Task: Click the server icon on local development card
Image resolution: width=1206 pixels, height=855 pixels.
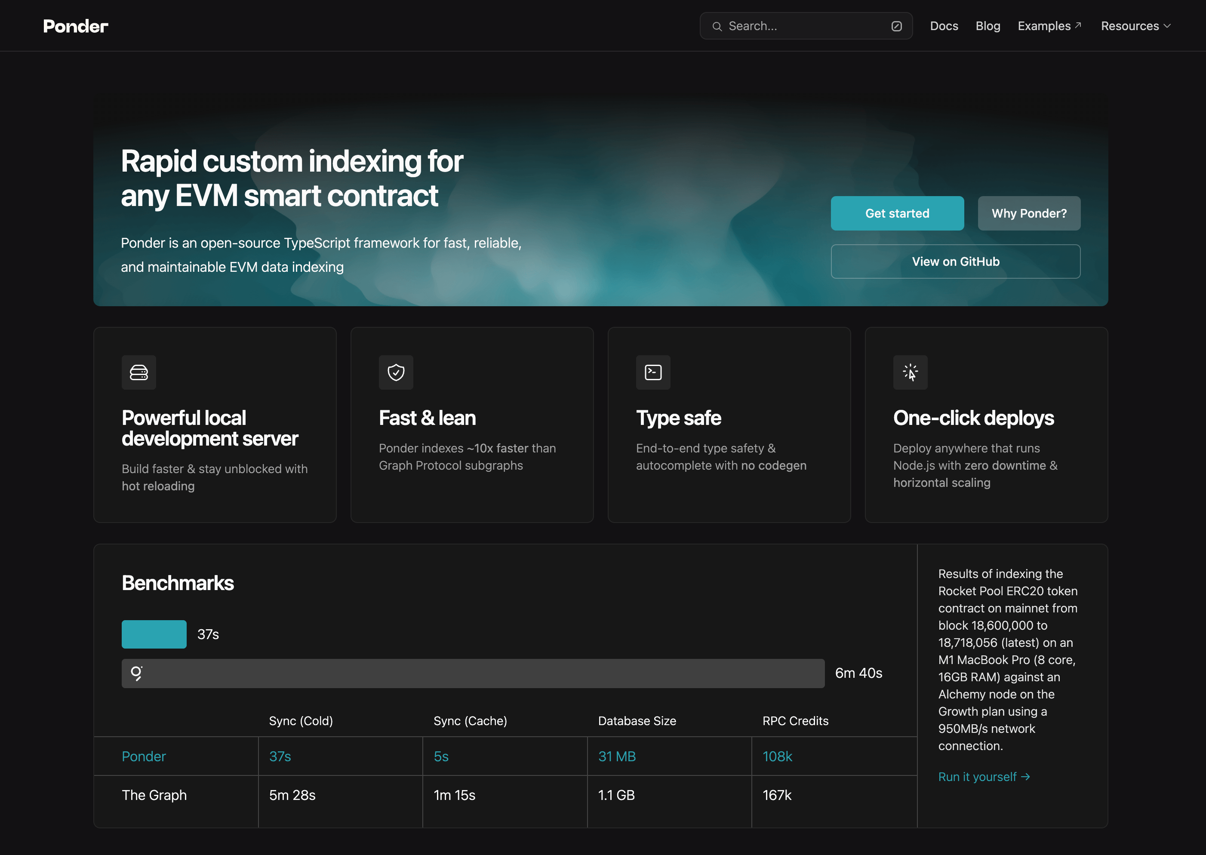Action: point(139,373)
